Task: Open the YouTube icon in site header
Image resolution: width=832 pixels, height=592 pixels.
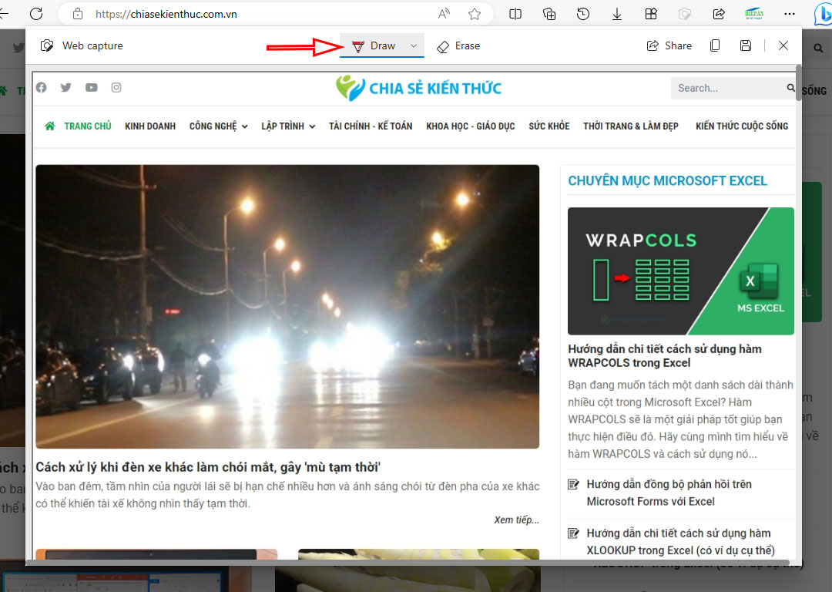Action: point(91,87)
